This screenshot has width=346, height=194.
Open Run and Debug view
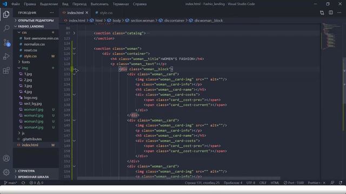6,57
